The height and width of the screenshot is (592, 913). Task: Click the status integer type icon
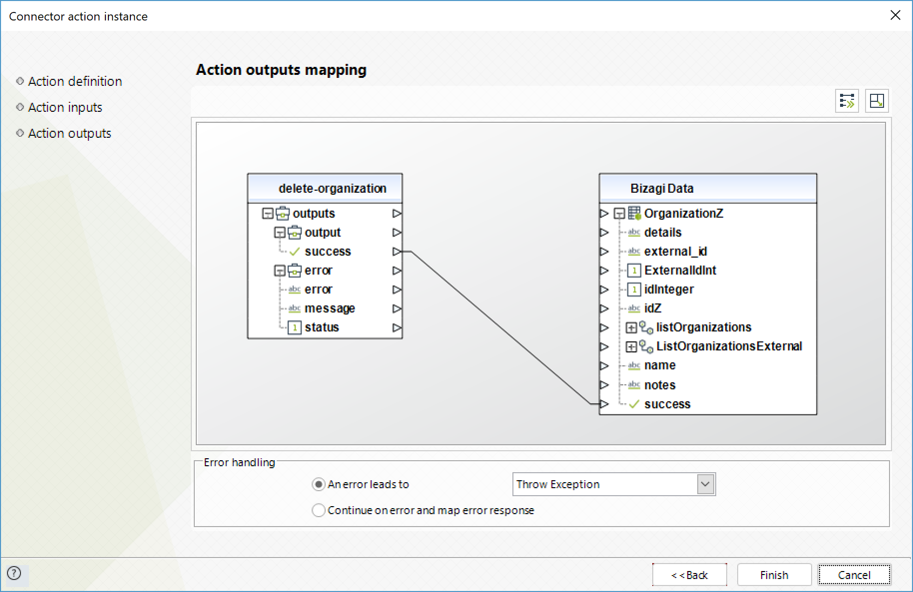point(295,327)
